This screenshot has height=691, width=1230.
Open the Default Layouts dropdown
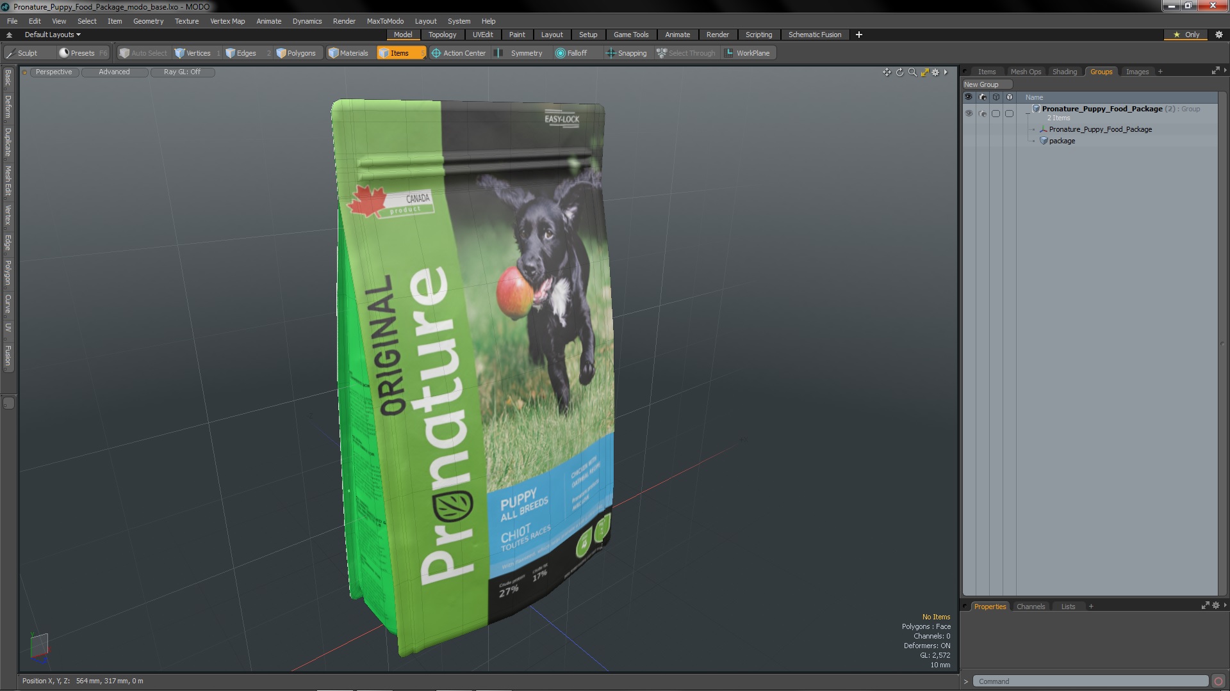[53, 35]
